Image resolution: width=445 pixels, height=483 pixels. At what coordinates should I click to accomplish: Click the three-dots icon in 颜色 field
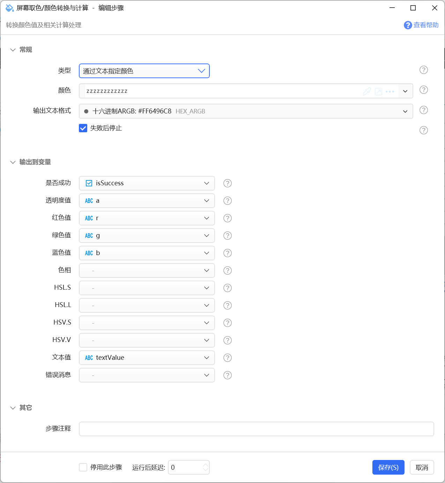390,91
